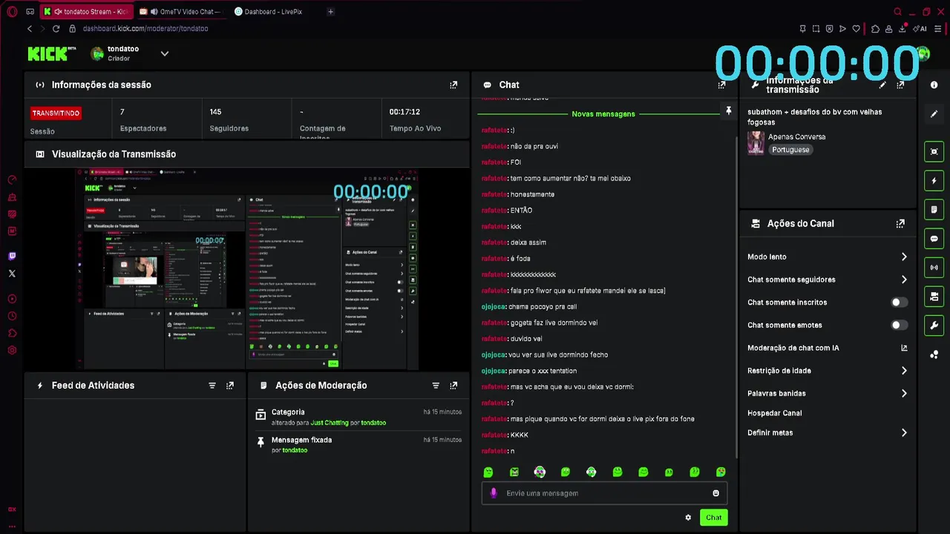The height and width of the screenshot is (534, 950).
Task: Open filter menu in Feed de Atividades
Action: coord(212,386)
